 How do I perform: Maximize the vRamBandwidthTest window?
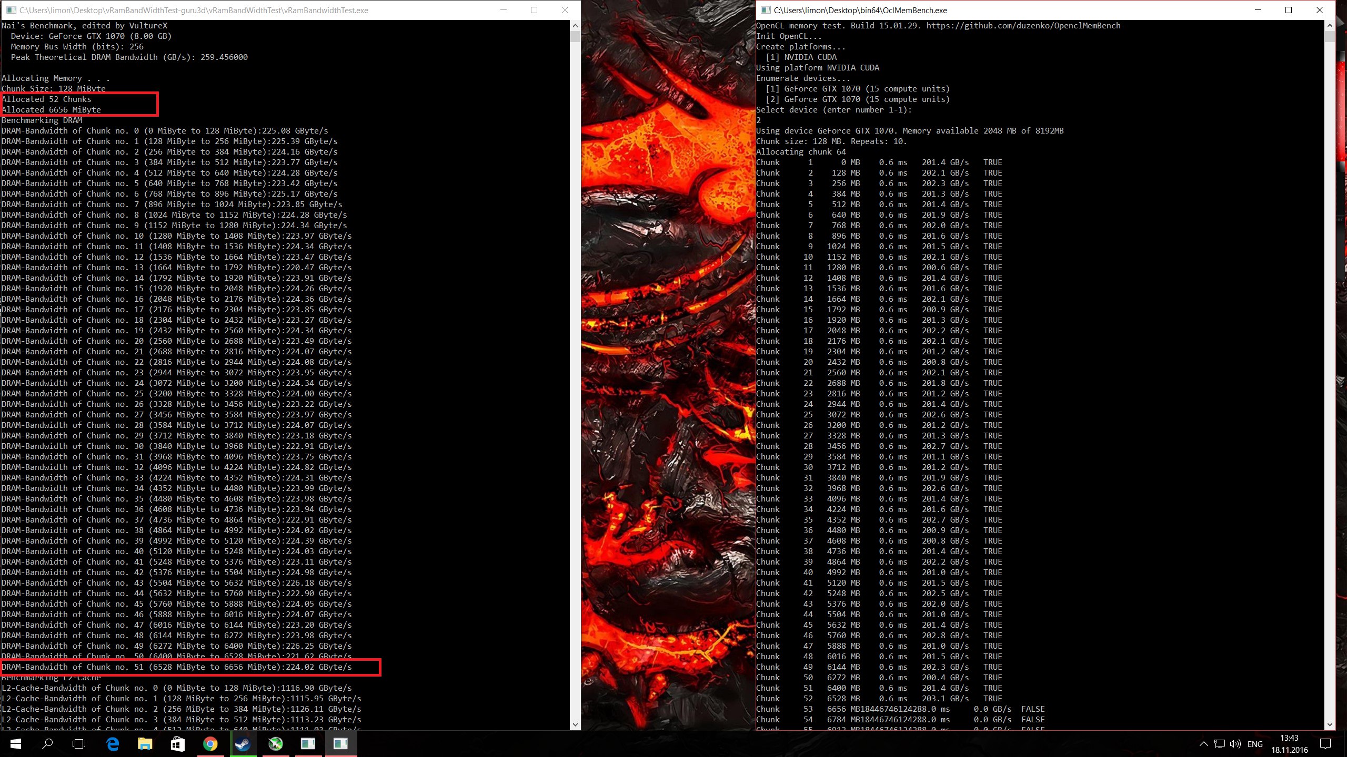[534, 10]
